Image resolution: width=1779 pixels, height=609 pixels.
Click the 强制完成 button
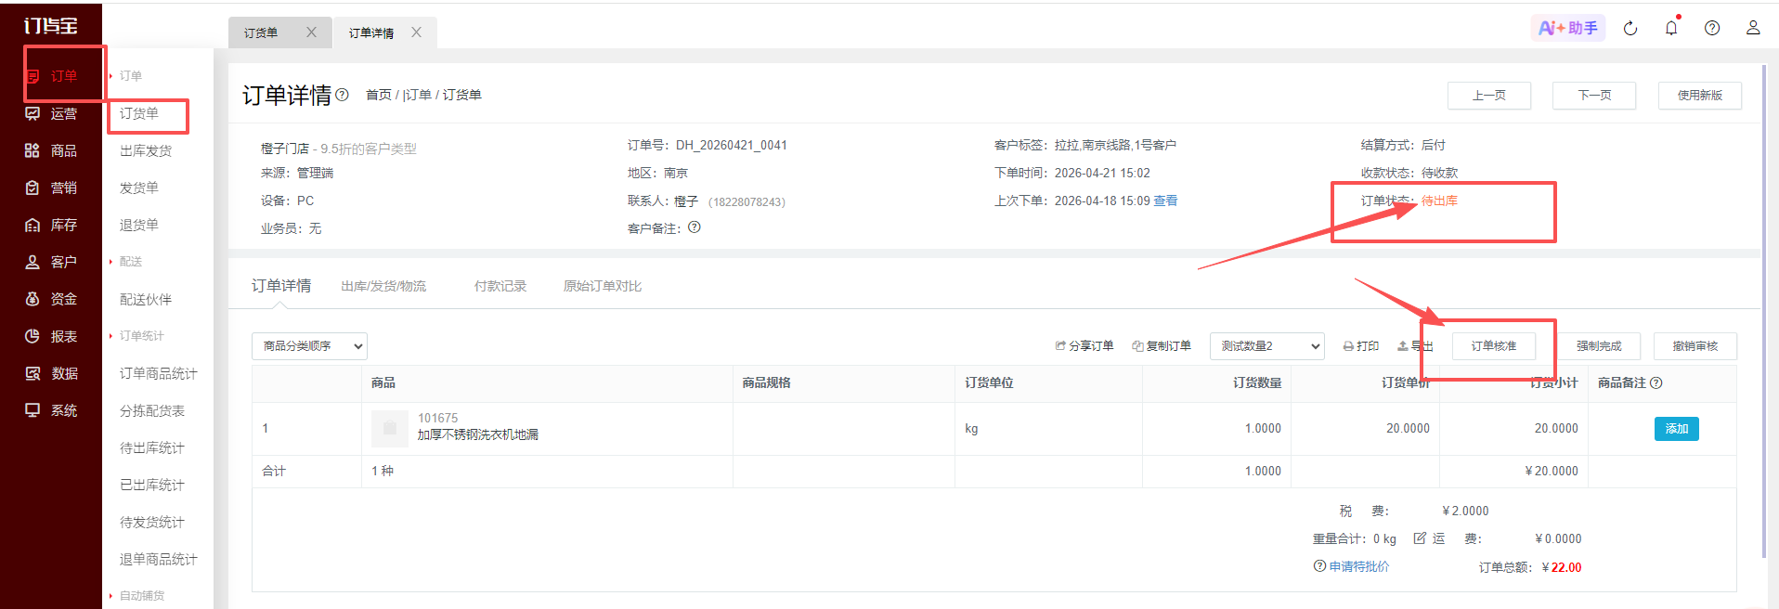coord(1599,346)
